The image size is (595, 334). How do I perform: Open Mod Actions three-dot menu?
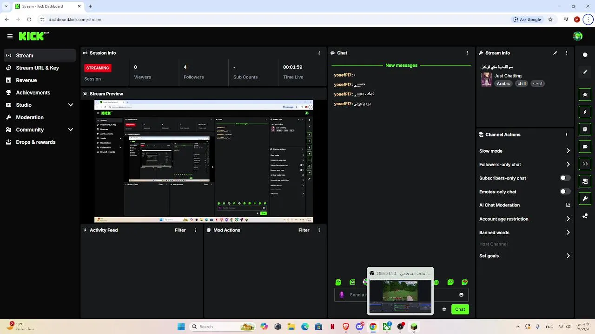point(319,230)
